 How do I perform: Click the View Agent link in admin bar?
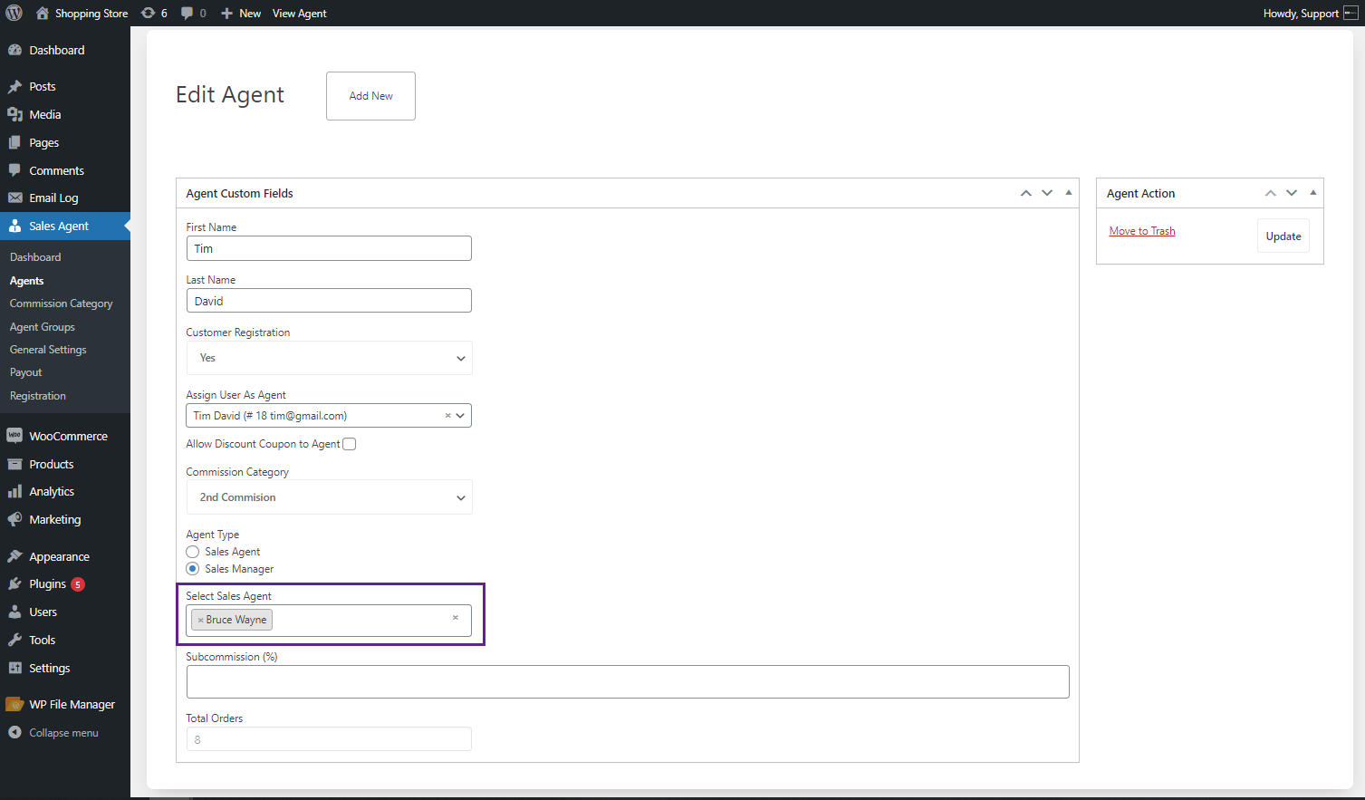[300, 13]
